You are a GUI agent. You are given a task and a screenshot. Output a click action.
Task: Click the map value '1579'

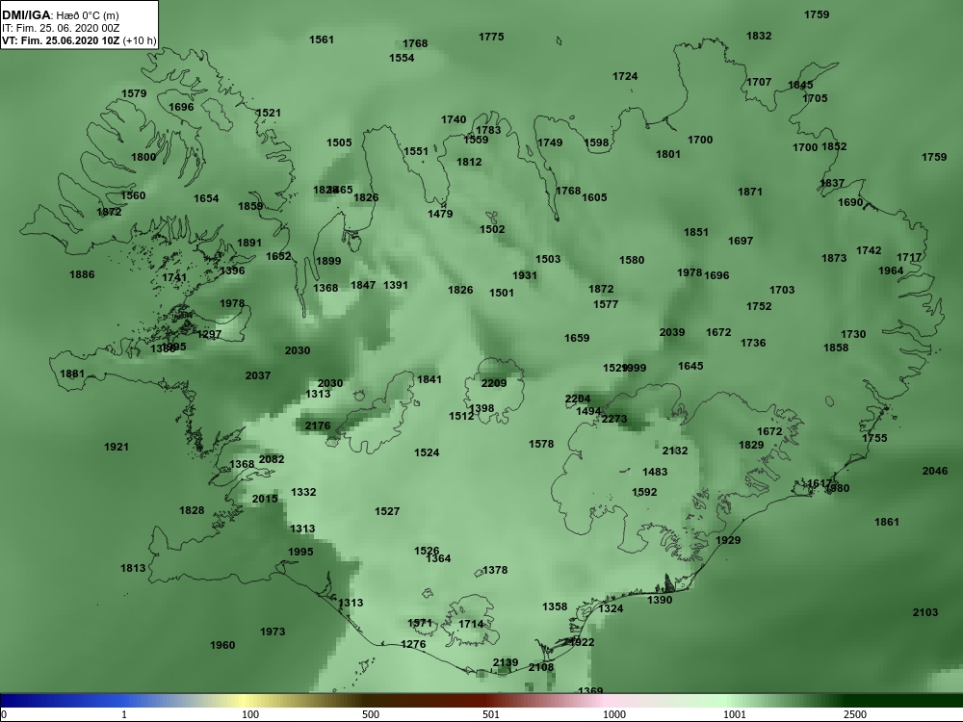[x=134, y=93]
